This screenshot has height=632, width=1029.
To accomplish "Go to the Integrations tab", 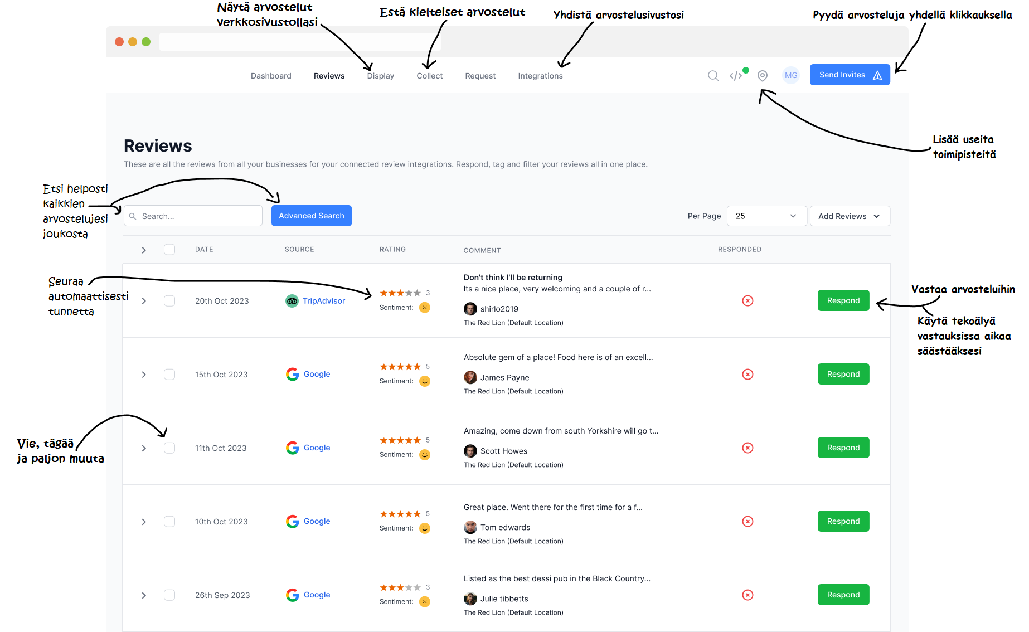I will click(x=540, y=76).
